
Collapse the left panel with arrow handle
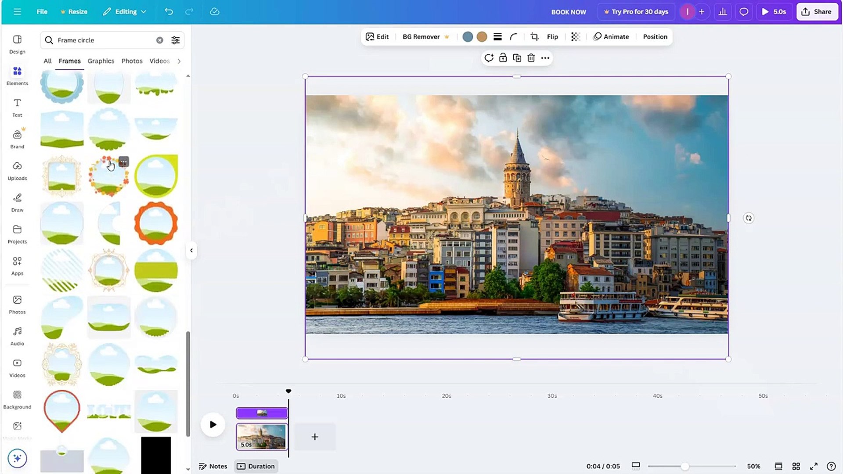pyautogui.click(x=191, y=251)
